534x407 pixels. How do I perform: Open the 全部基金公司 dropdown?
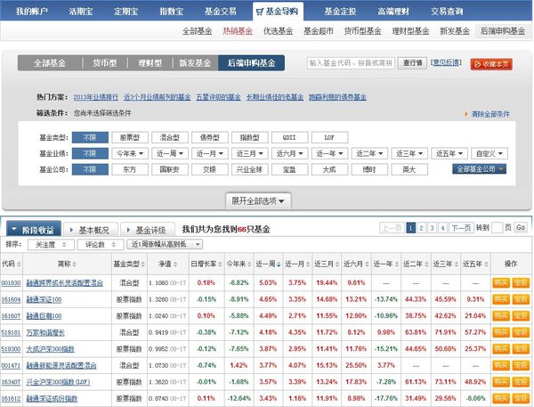(x=479, y=169)
